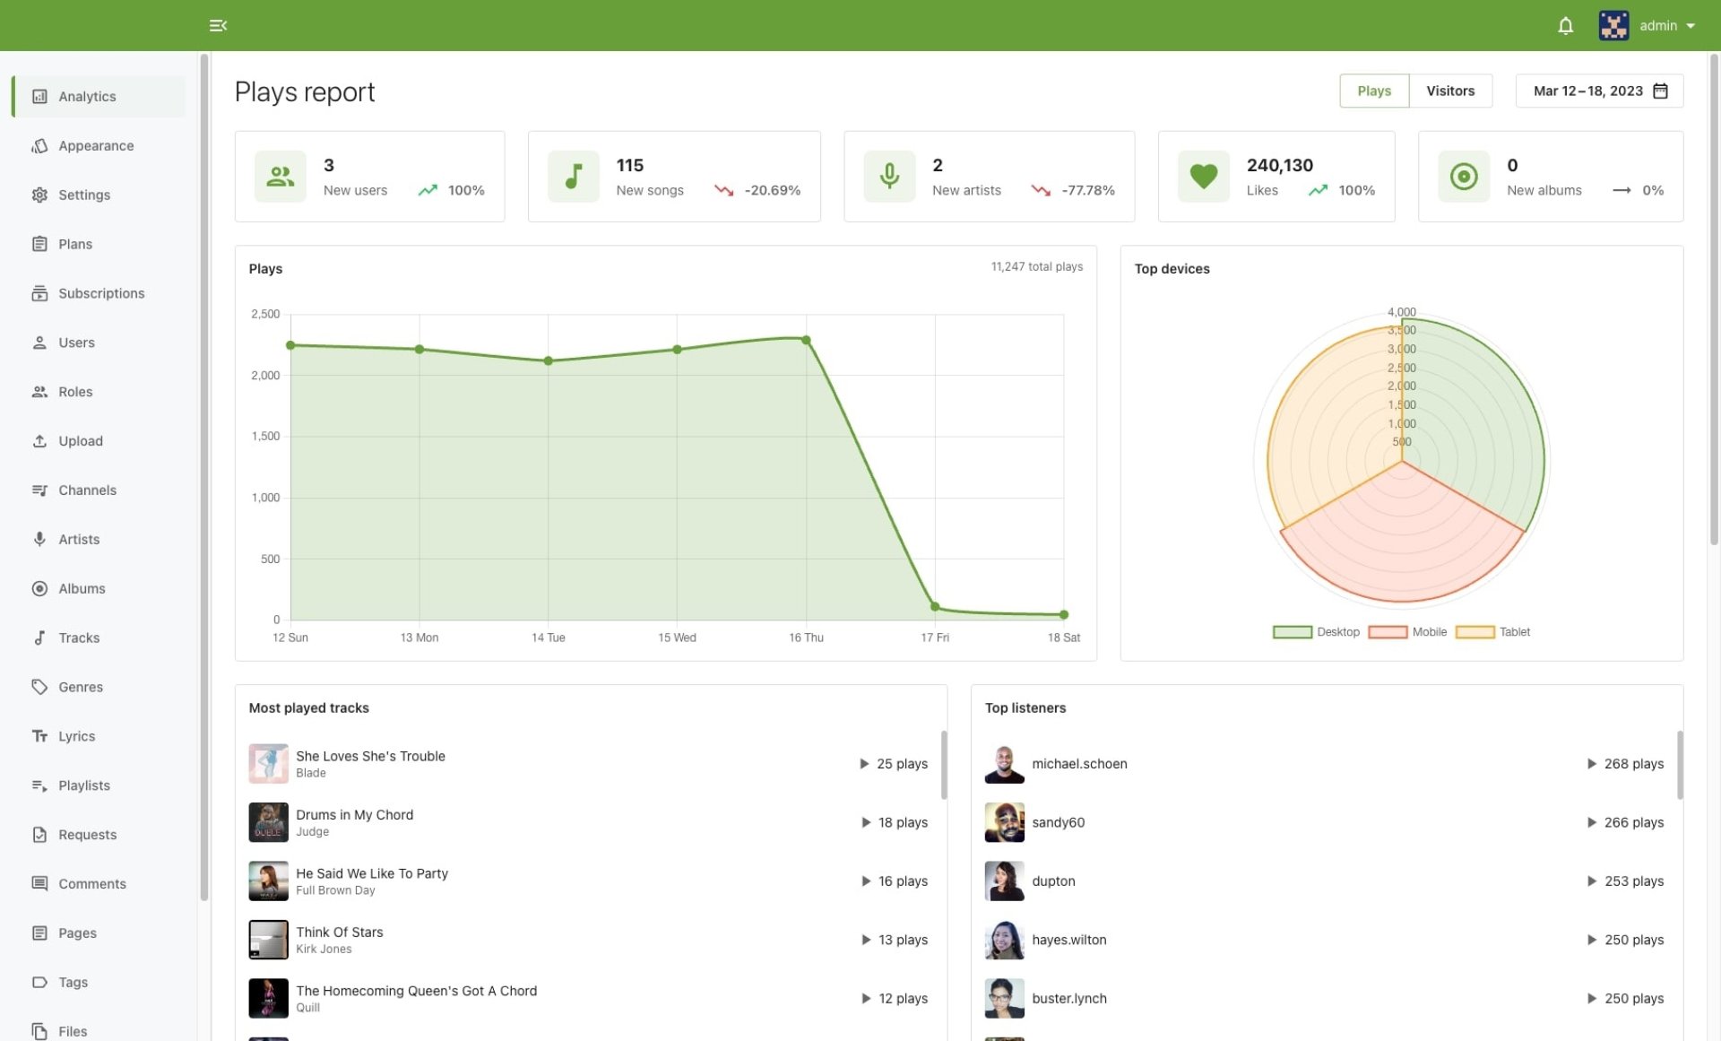
Task: Select the Plays tab
Action: (1373, 91)
